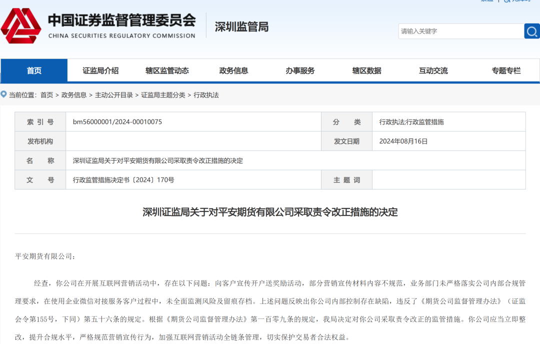540x344 pixels.
Task: Click the 发布机构 label cell
Action: click(x=40, y=141)
